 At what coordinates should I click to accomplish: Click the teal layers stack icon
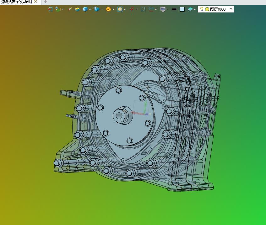point(190,9)
